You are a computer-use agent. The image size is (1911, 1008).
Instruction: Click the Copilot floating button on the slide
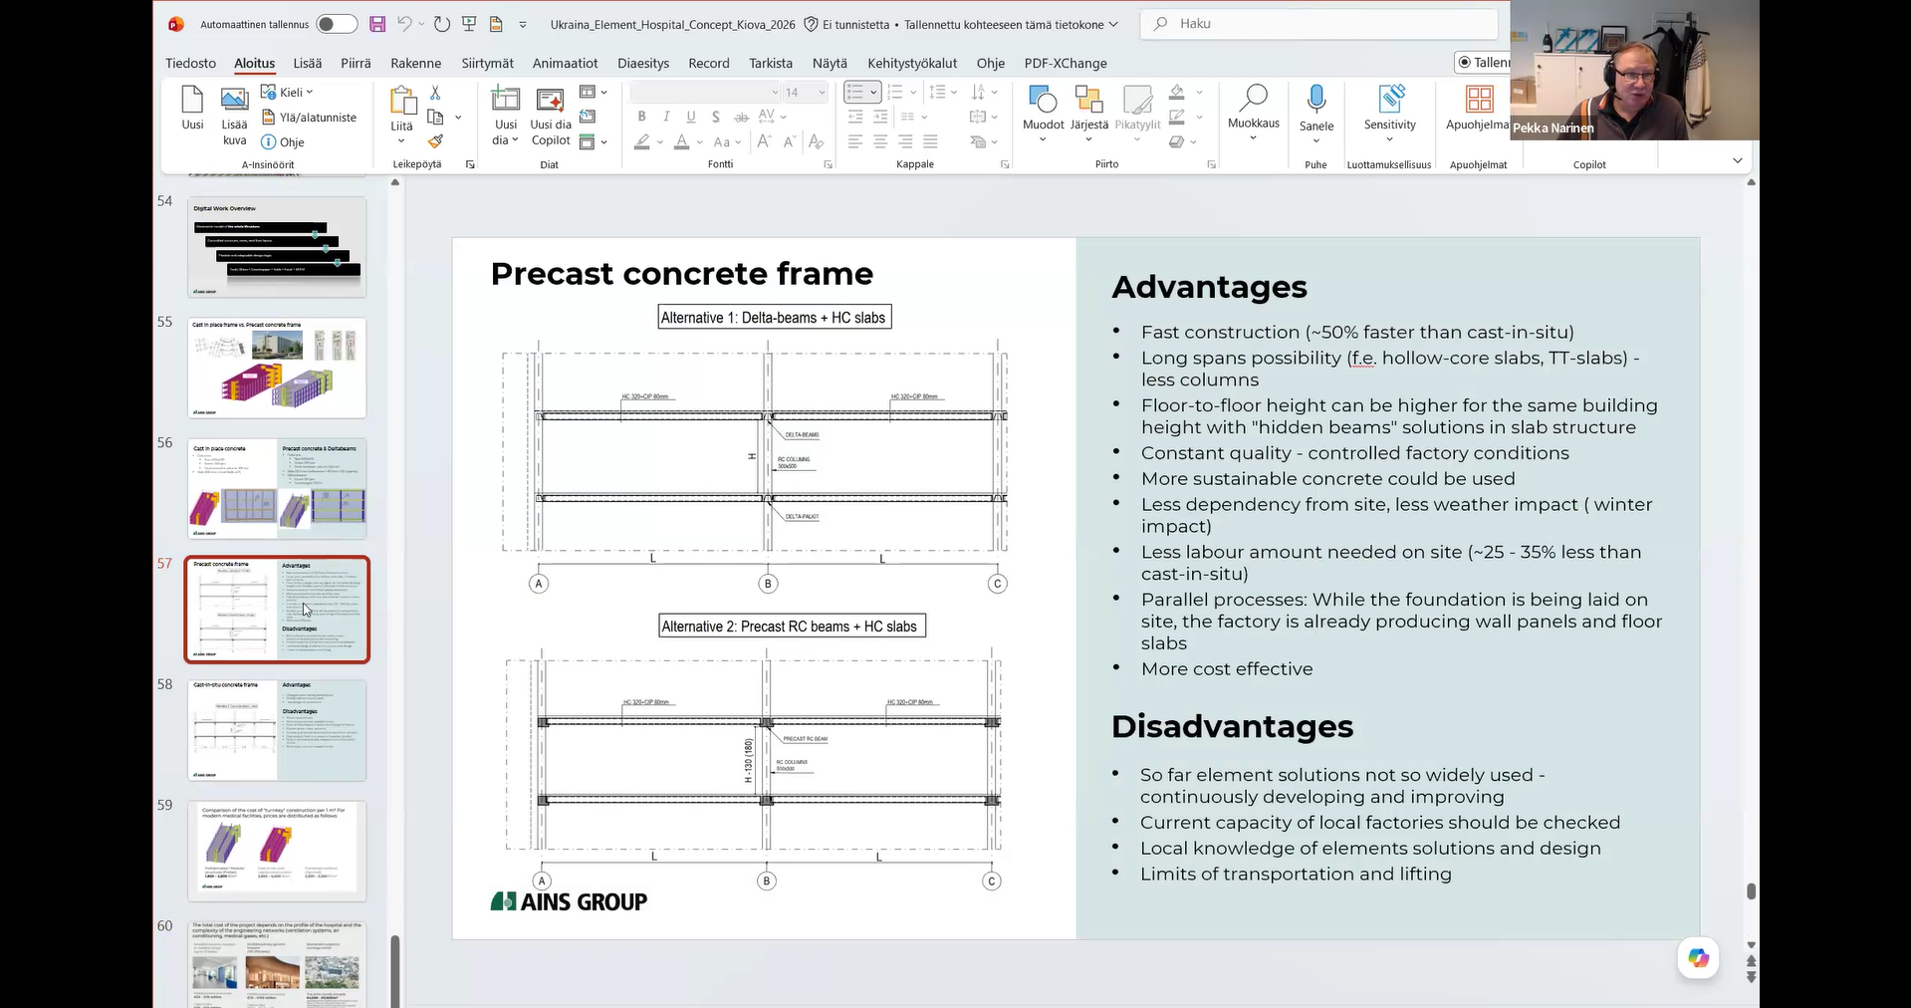(x=1698, y=958)
